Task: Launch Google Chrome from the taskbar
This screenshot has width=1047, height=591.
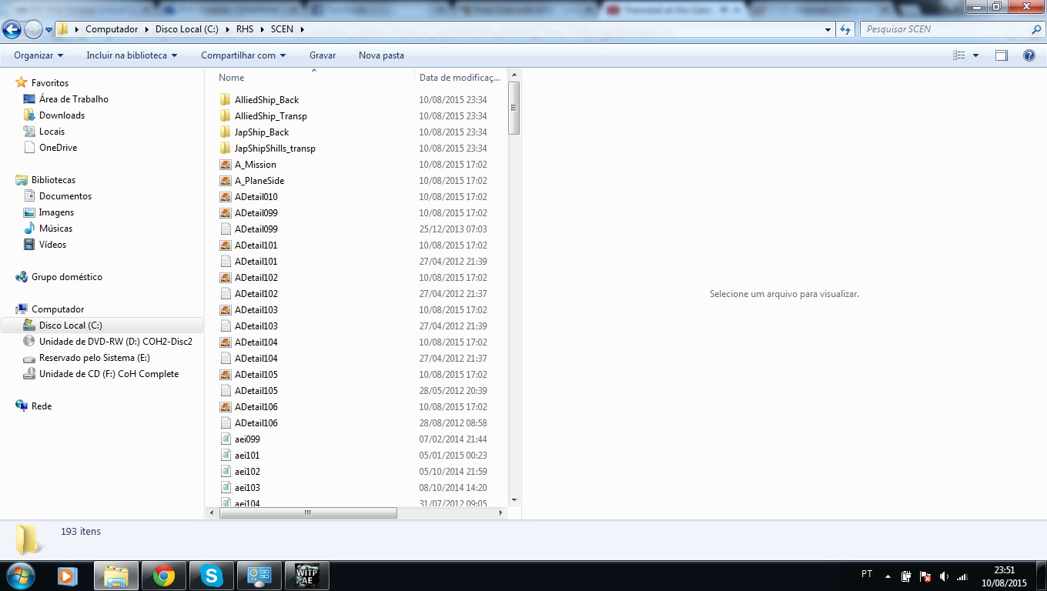Action: coord(163,576)
